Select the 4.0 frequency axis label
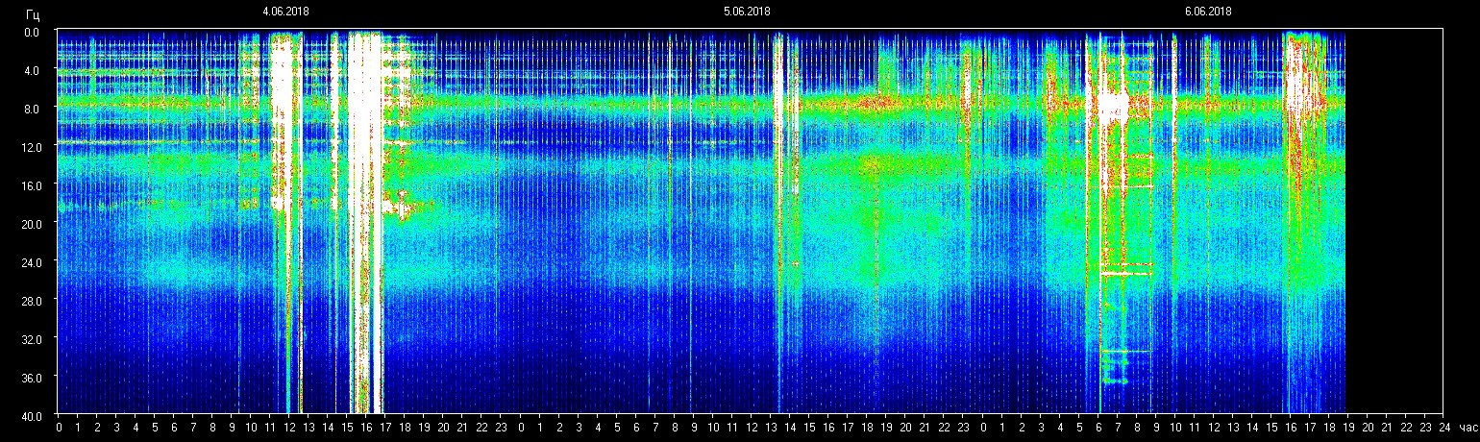1480x442 pixels. (x=32, y=70)
